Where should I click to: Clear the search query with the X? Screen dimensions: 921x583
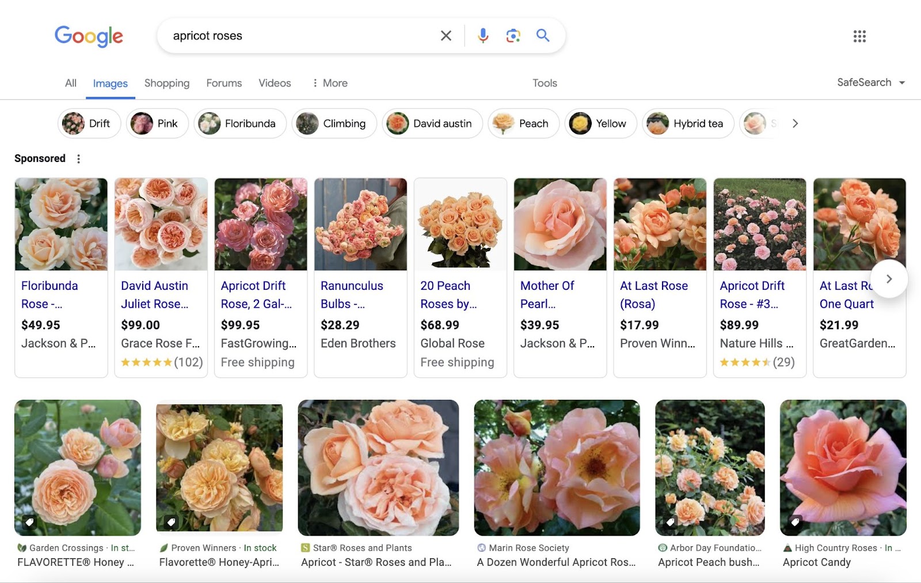coord(446,35)
